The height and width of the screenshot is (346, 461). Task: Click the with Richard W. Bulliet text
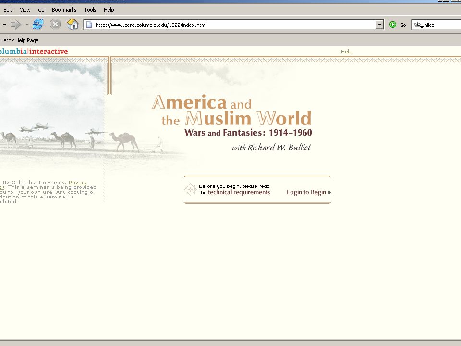tap(271, 147)
